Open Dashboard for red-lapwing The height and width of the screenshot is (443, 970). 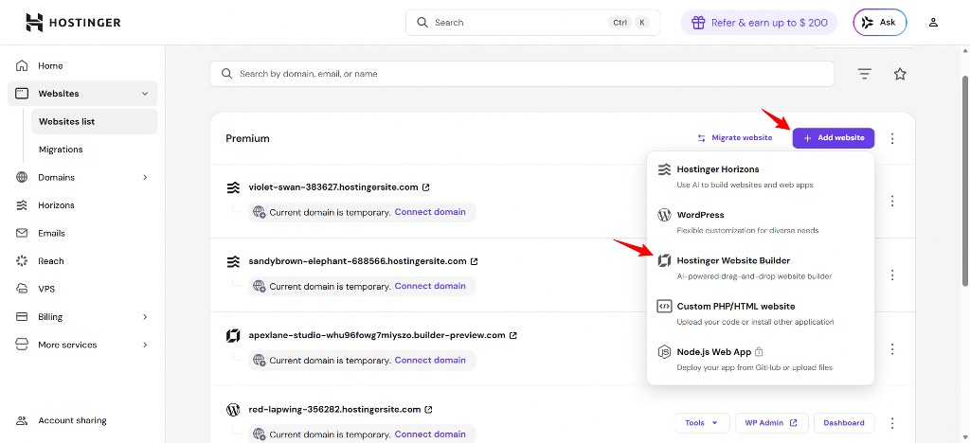844,423
